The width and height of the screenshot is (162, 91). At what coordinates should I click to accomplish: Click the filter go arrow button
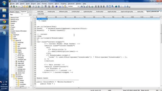(x=30, y=15)
